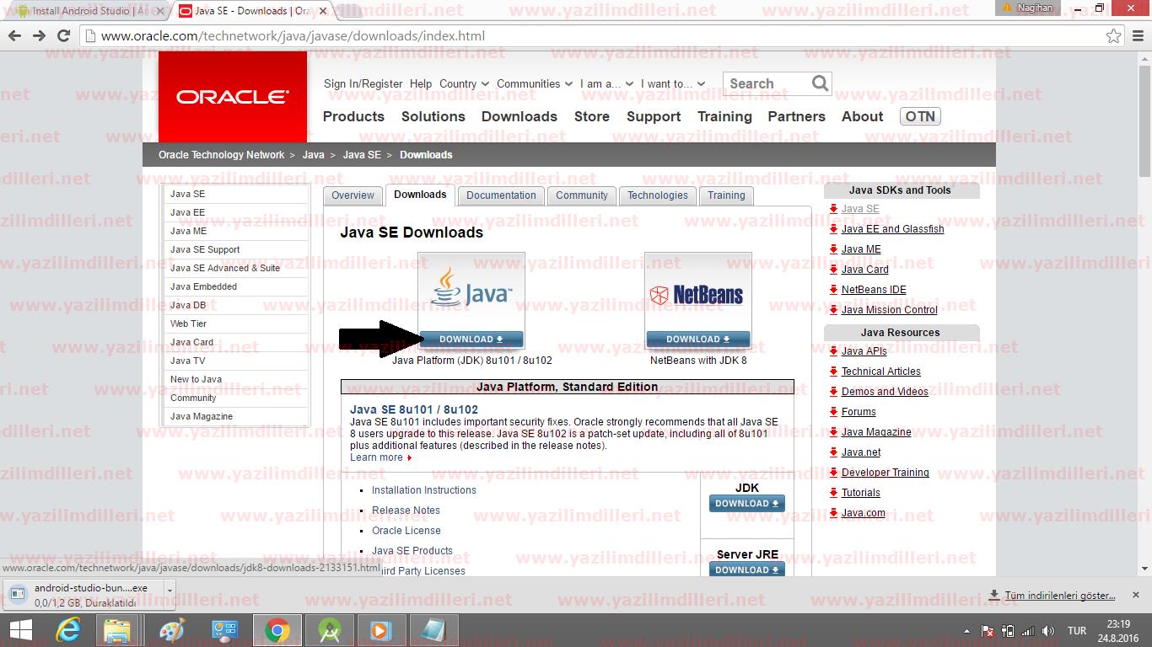Switch to Overview tab
The image size is (1152, 647).
(353, 195)
